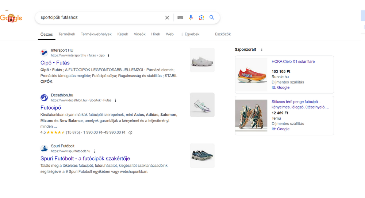Click the Spuri blue shoe thumbnail
This screenshot has width=365, height=198.
coord(202,156)
